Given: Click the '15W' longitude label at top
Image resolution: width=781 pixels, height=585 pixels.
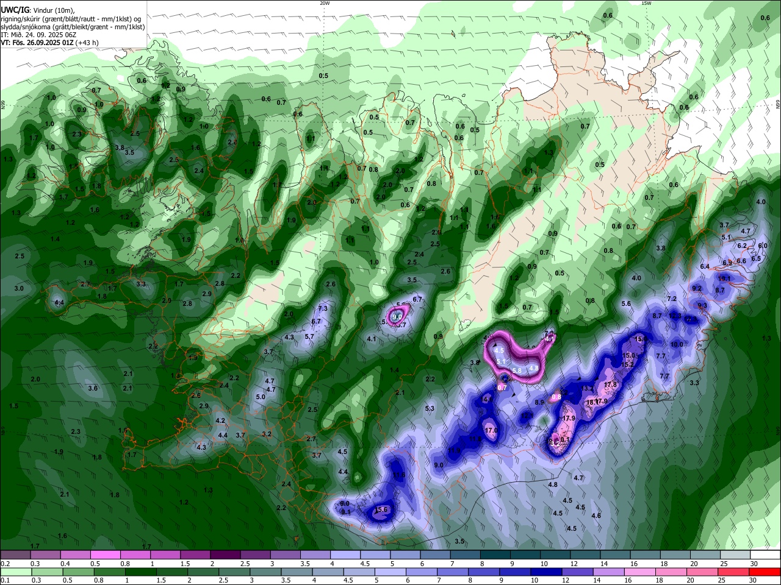Looking at the screenshot, I should click(646, 3).
